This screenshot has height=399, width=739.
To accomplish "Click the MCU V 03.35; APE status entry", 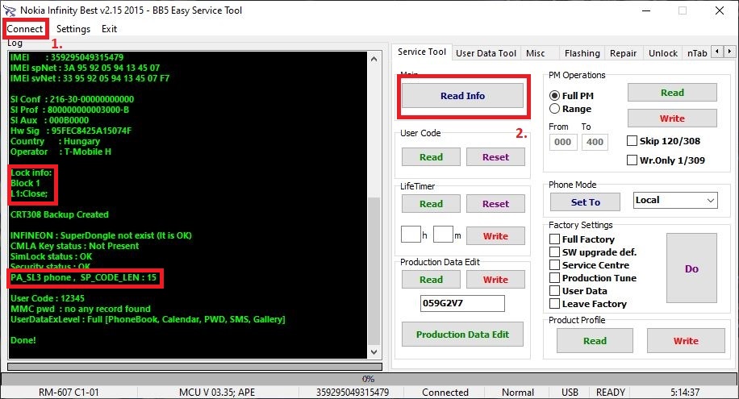I will tap(217, 393).
